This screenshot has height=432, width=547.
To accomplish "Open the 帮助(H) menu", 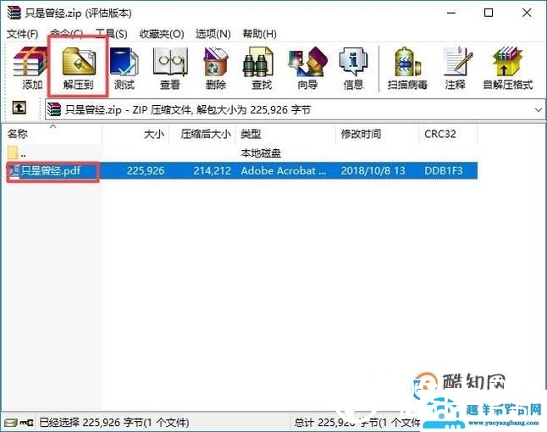I will pyautogui.click(x=260, y=34).
